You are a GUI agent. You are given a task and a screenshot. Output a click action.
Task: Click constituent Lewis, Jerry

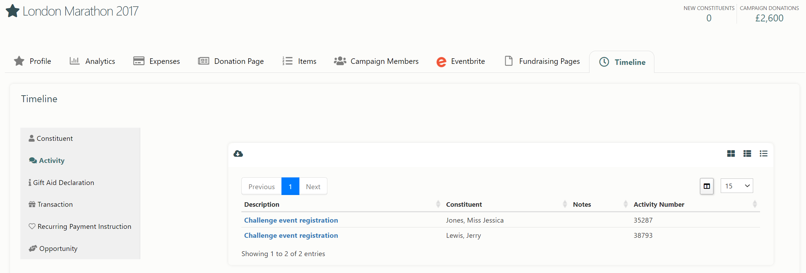(463, 235)
